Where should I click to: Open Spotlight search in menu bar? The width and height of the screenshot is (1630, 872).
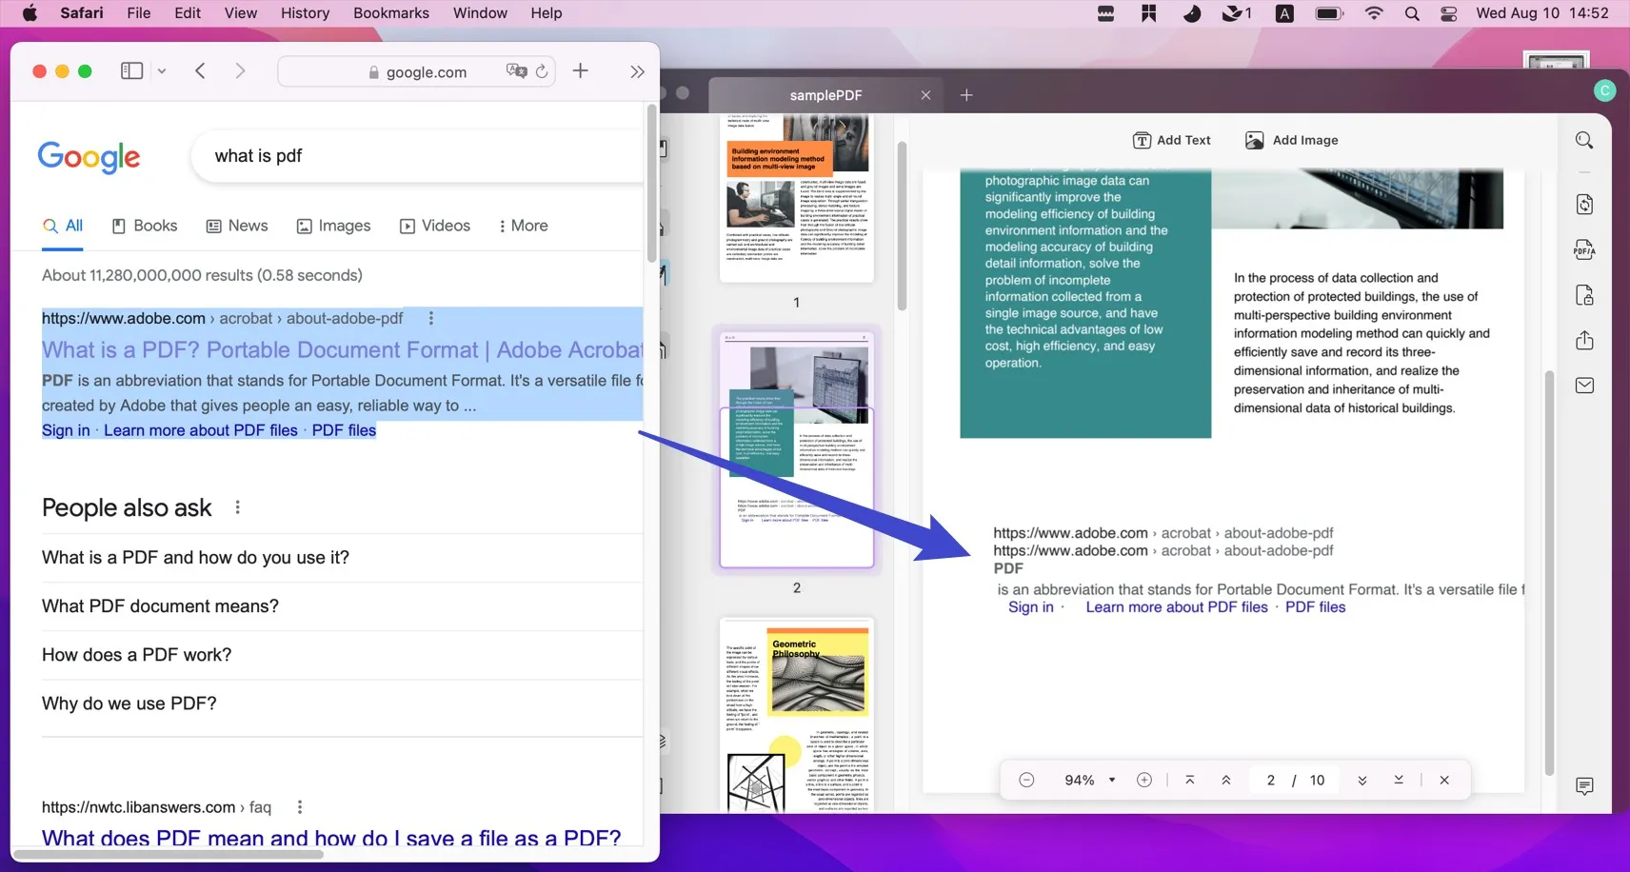[1412, 13]
